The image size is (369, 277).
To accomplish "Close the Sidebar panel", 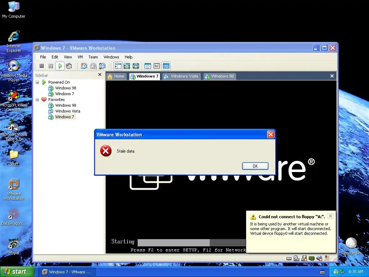I will 100,75.
